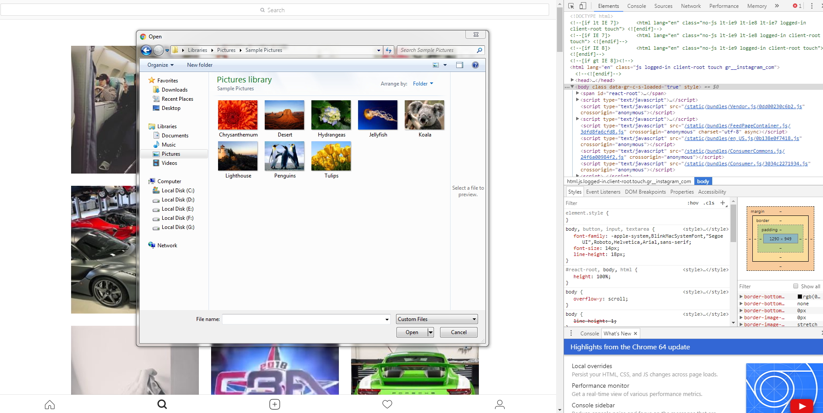This screenshot has height=413, width=823.
Task: Toggle the .cls class editor
Action: tap(709, 203)
